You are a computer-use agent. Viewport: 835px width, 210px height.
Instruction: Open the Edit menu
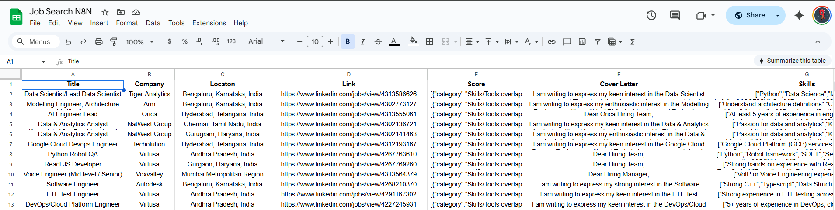click(54, 23)
